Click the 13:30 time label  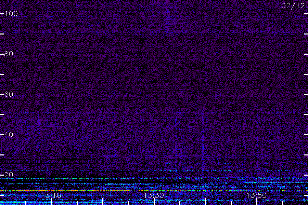[154, 195]
